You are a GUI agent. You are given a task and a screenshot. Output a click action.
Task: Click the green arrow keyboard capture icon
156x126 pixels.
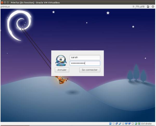tap(139, 124)
